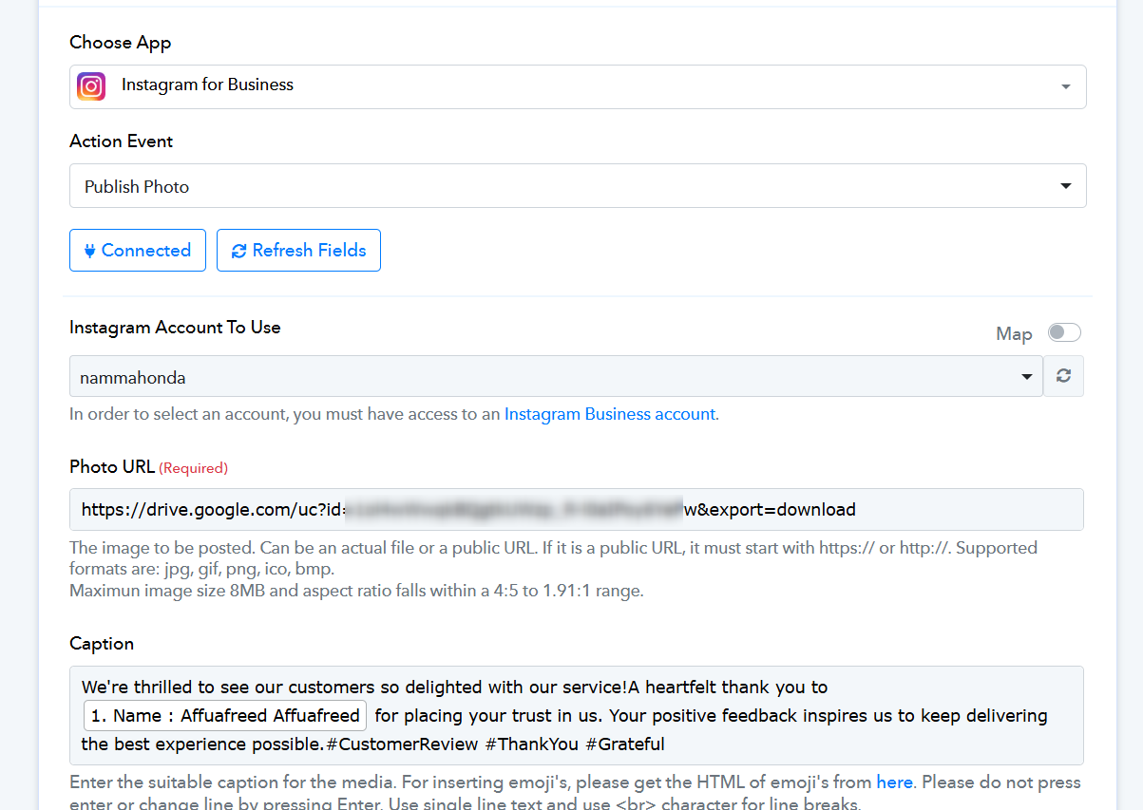Toggle the Map switch for Instagram Account
This screenshot has width=1143, height=810.
(x=1064, y=332)
